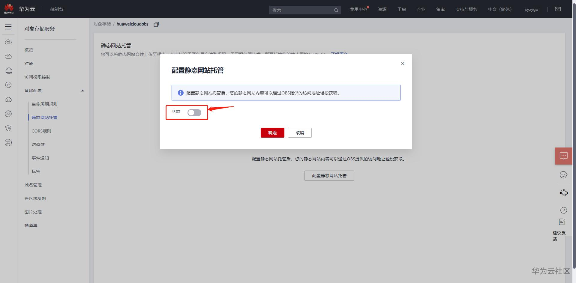Open the round grid sidebar icon

[x=8, y=143]
